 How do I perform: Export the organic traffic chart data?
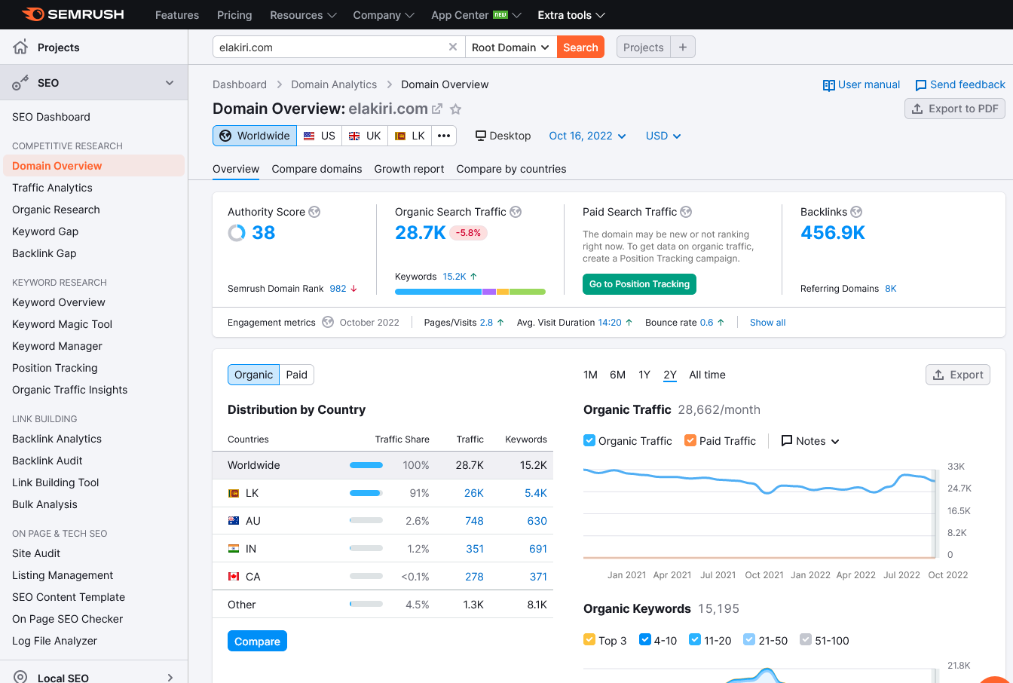pos(957,375)
